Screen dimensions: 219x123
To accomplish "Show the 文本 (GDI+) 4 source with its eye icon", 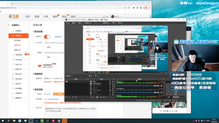I will [110, 86].
